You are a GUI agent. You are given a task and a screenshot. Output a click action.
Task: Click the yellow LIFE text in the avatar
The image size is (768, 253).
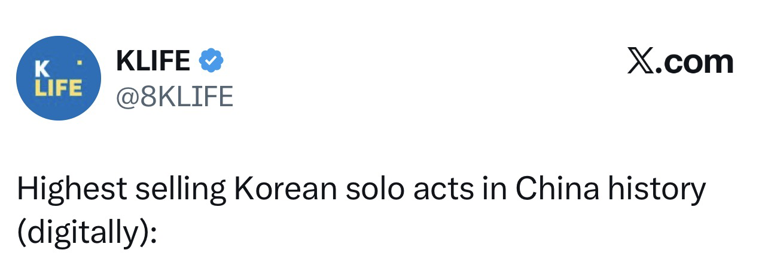coord(57,88)
